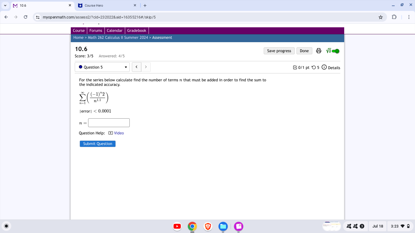This screenshot has width=415, height=233.
Task: Toggle the green √0 math renderer switch
Action: pos(336,51)
